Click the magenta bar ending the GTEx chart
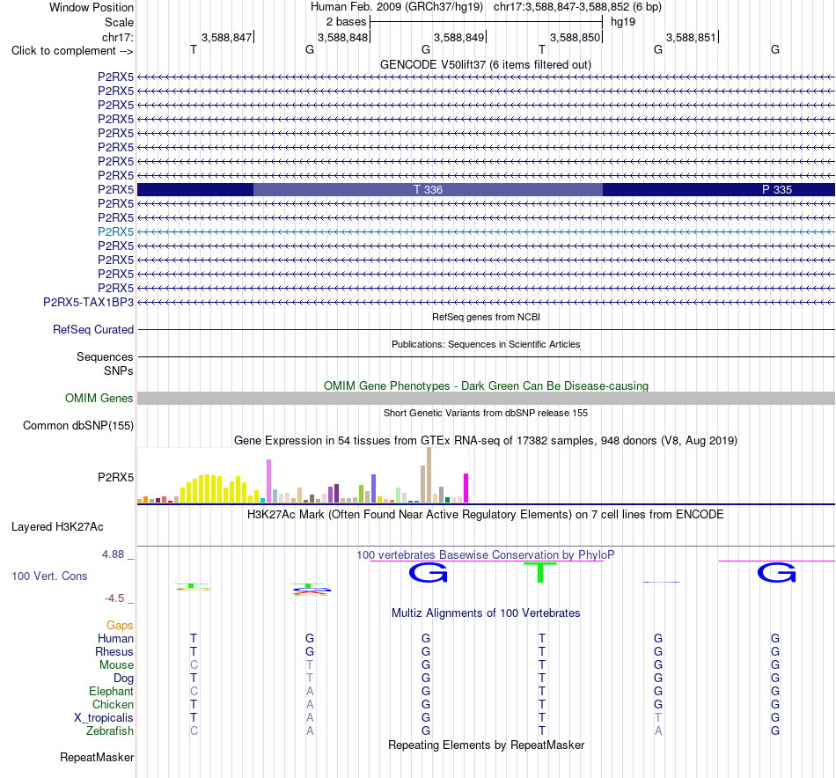 [x=466, y=488]
